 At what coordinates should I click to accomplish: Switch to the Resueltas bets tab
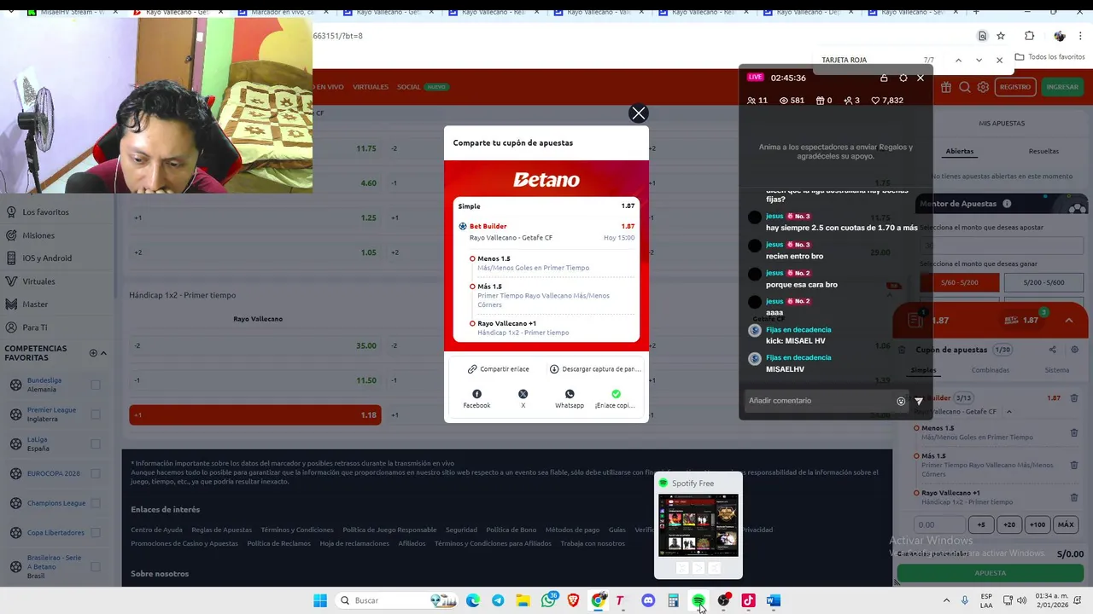(x=1043, y=151)
